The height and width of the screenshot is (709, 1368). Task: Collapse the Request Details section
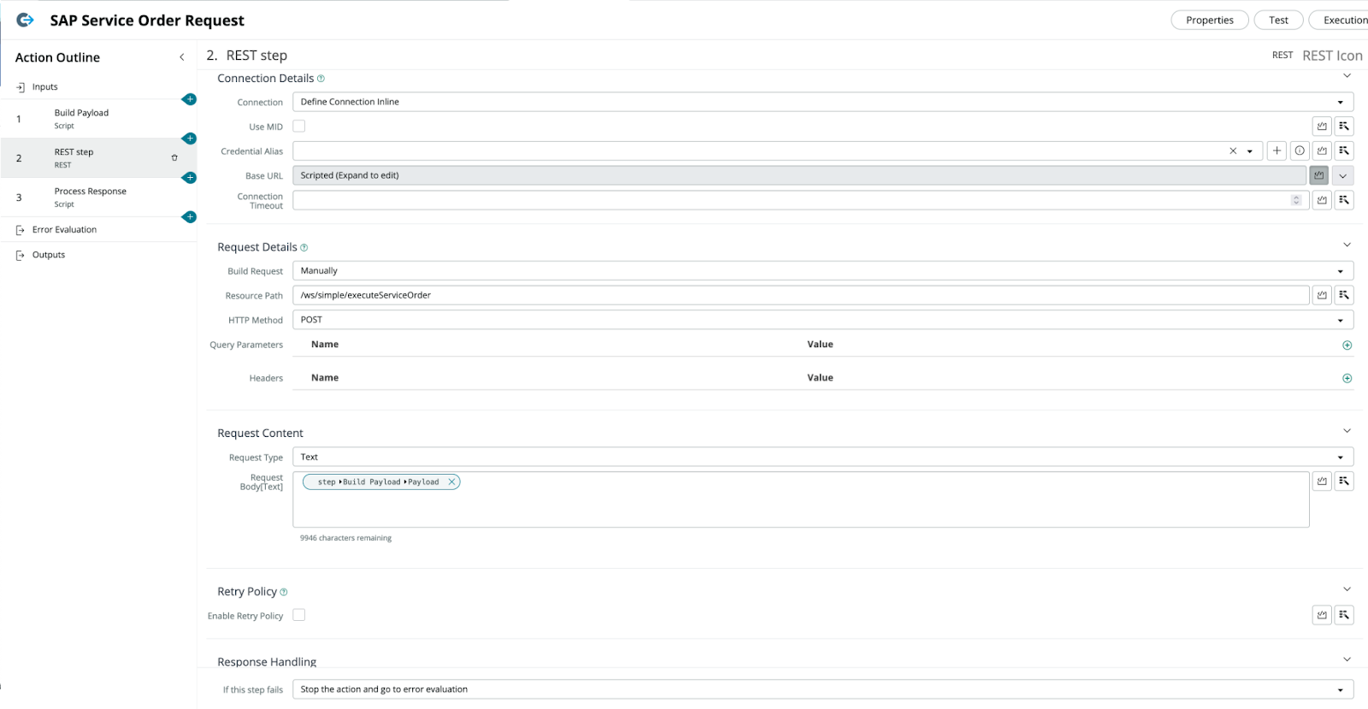pos(1347,245)
